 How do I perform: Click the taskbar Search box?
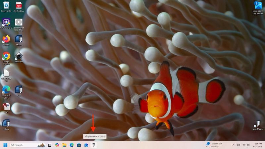tap(28, 145)
